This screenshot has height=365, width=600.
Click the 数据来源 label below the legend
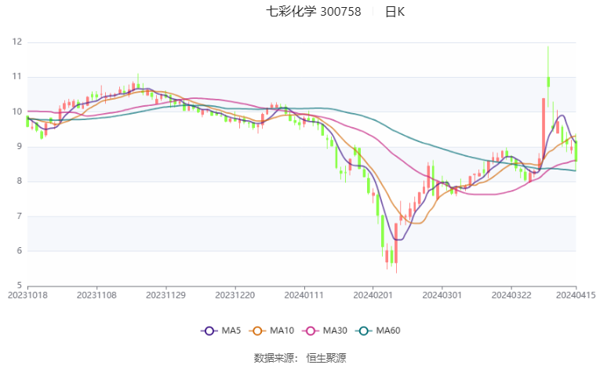[274, 358]
